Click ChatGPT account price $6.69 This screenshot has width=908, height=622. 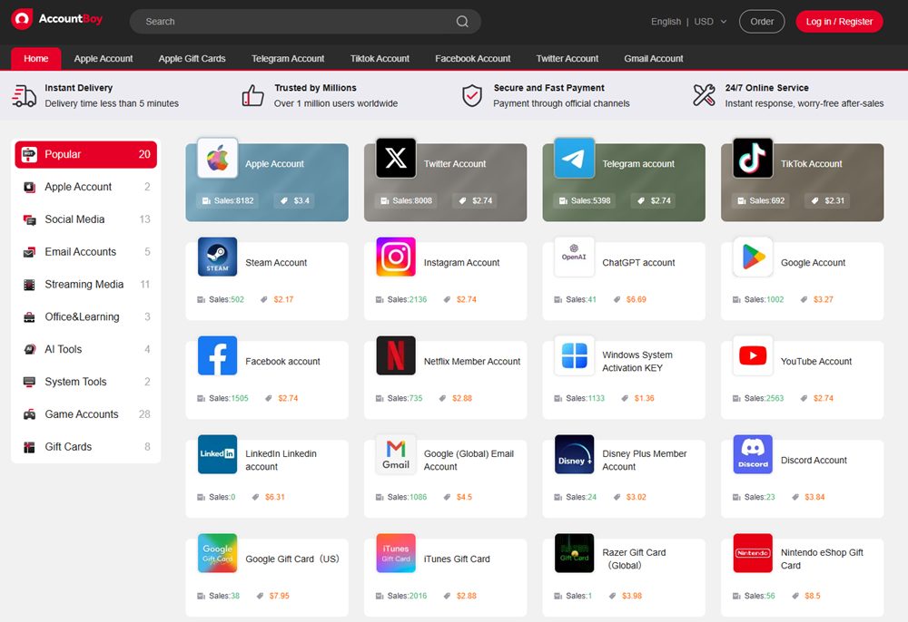point(636,299)
